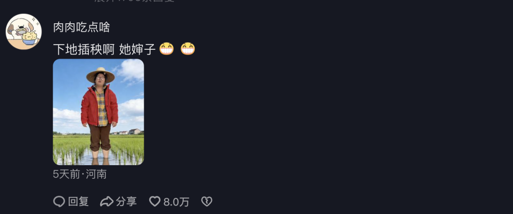Click the white clouds in photo's sky
Viewport: 513px width, 214px height.
[x=130, y=70]
